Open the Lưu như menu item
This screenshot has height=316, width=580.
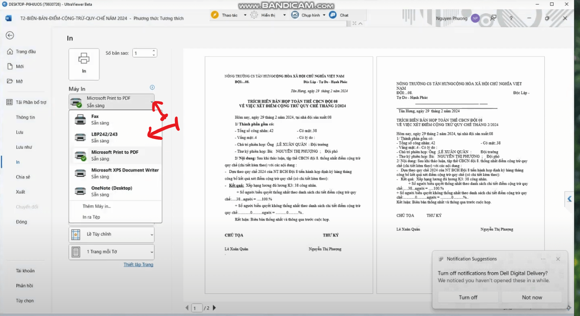click(x=24, y=147)
